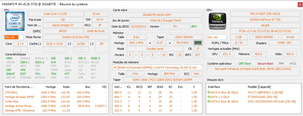Click the GK208 GPU codename field

coord(265,25)
